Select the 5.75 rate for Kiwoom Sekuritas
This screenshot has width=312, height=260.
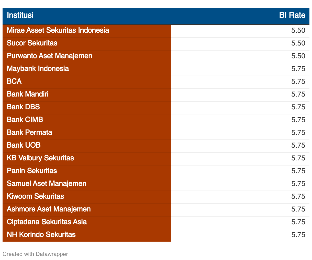coord(298,196)
